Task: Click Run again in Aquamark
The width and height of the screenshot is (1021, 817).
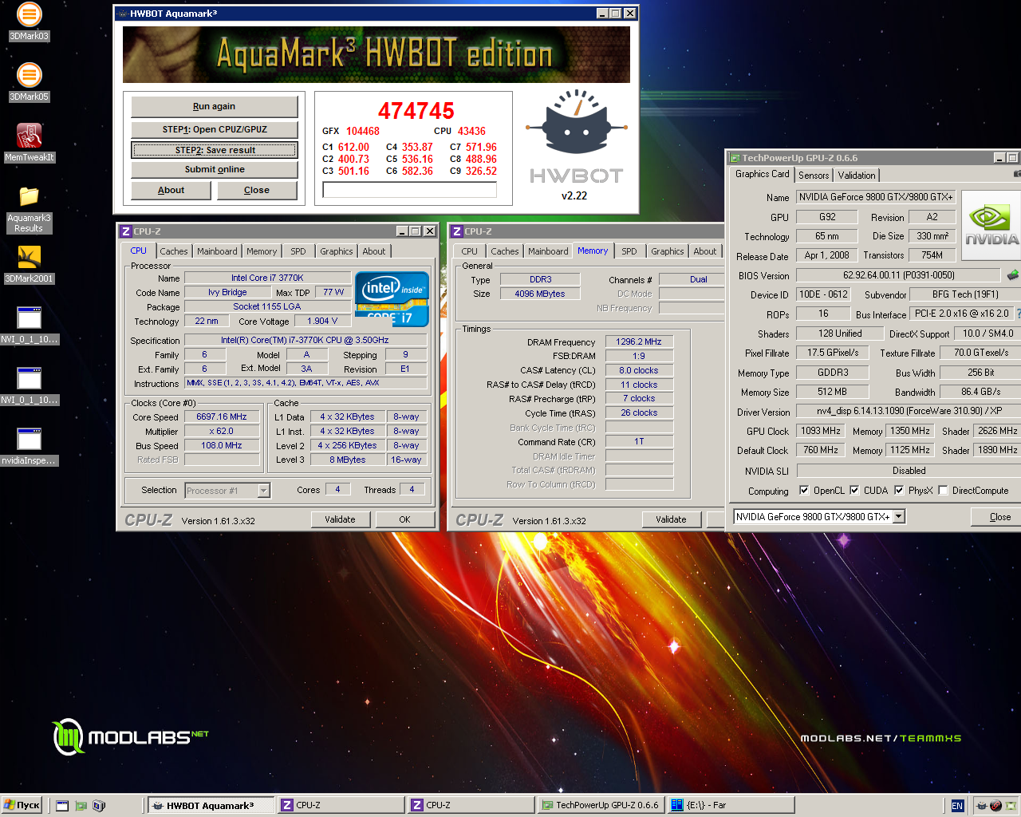Action: 214,106
